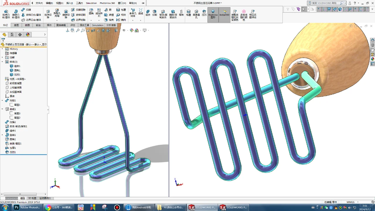This screenshot has height=211, width=375.
Task: Open the Adobe Photoshop taskbar button
Action: 27,207
